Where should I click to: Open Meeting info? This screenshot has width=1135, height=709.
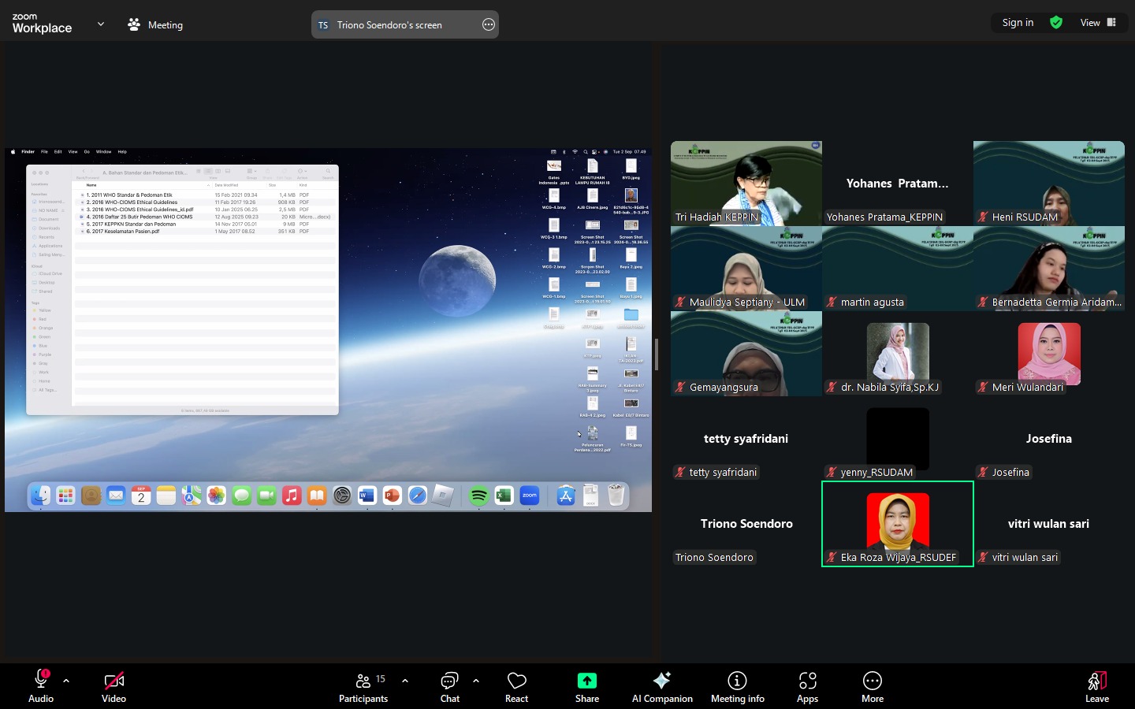(x=737, y=686)
